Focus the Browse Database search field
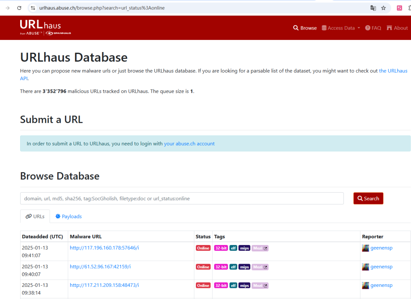This screenshot has width=411, height=299. click(x=182, y=199)
